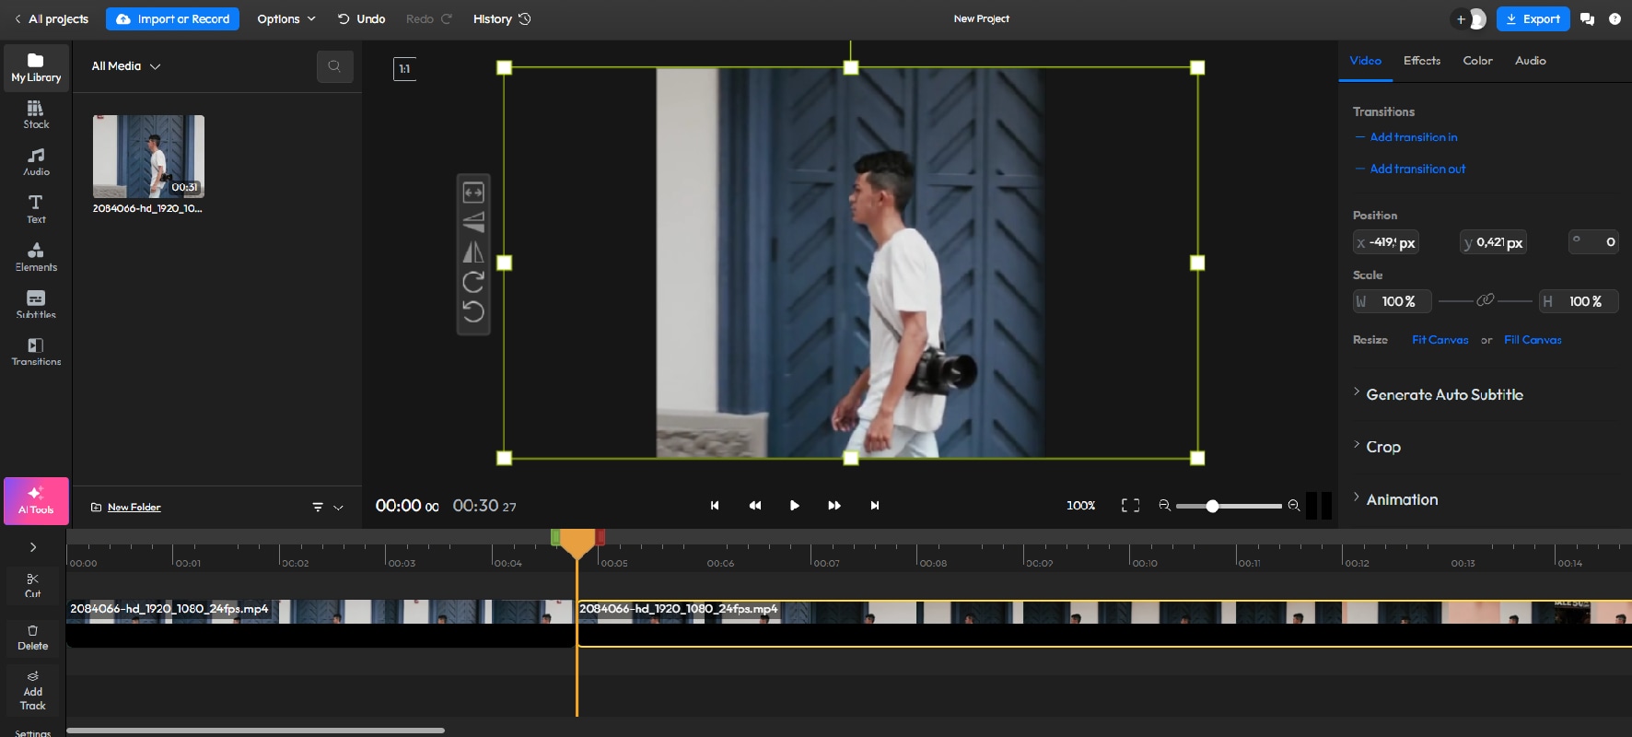Expand Generate Auto Subtitle section
Screen dimensions: 1632x737
point(1438,394)
